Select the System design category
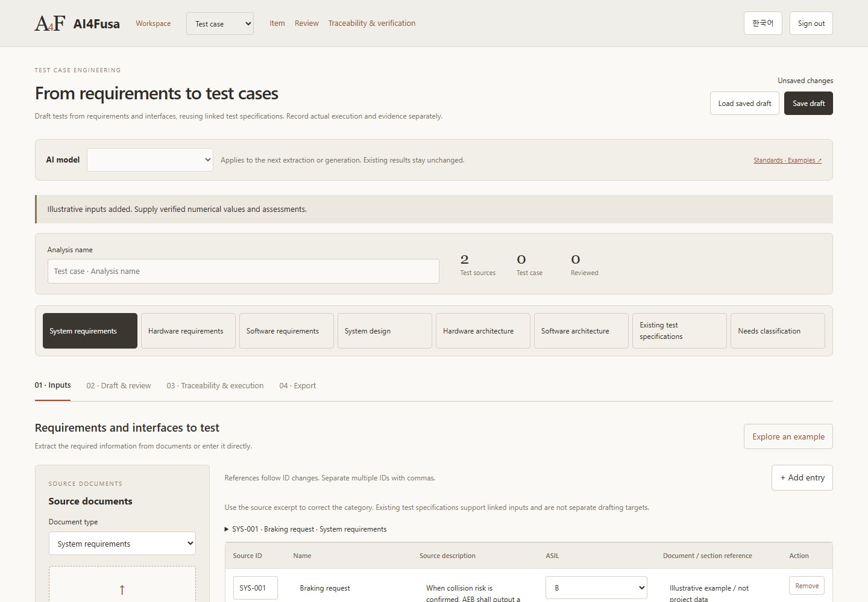This screenshot has height=602, width=868. pyautogui.click(x=385, y=331)
